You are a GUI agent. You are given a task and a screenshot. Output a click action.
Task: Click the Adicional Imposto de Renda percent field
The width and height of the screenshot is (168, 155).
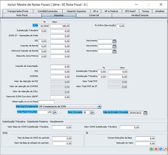tap(43, 51)
